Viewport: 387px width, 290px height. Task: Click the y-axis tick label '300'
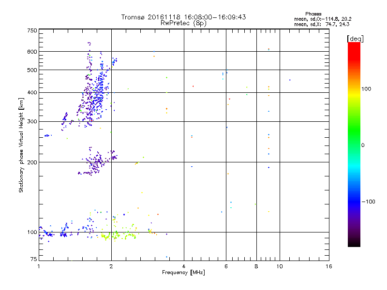(32, 122)
